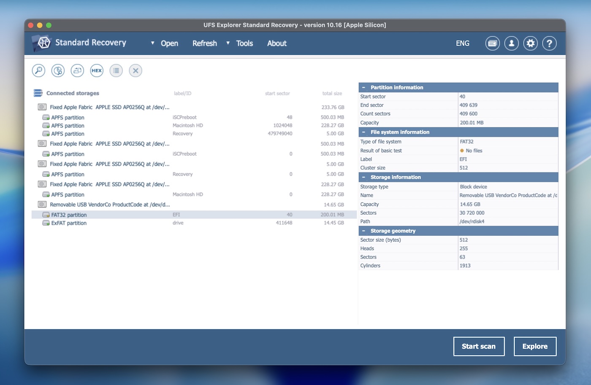This screenshot has width=591, height=385.
Task: Click partition icon of APFS partition at sector 1024048
Action: click(46, 125)
